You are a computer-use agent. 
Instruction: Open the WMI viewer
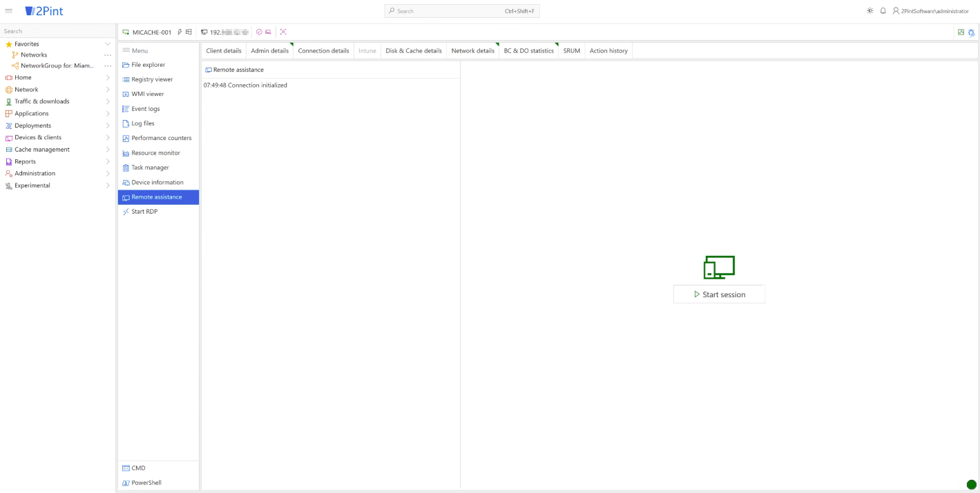[158, 94]
